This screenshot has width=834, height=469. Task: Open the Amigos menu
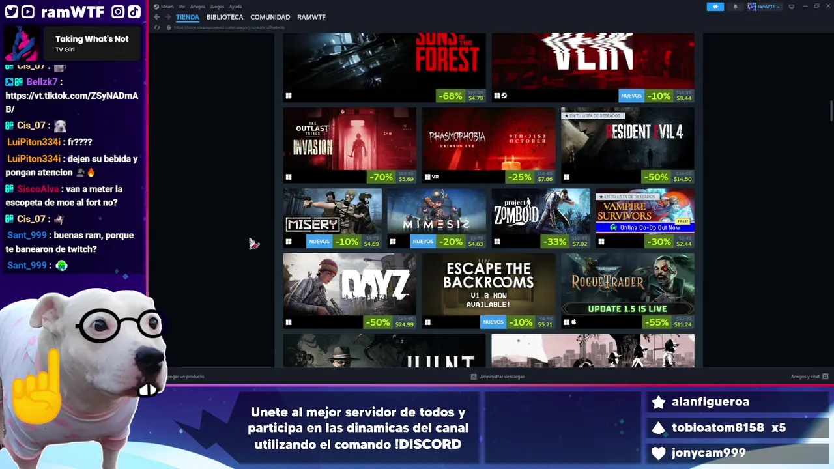click(197, 7)
